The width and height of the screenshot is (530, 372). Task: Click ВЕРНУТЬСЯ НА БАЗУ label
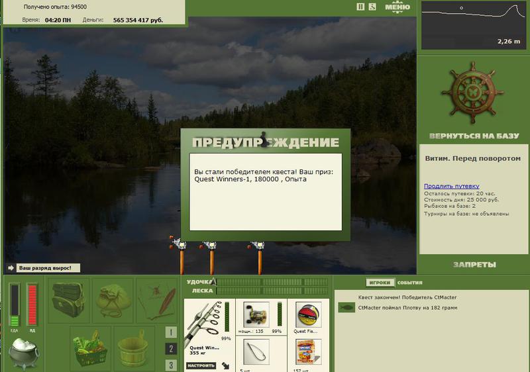474,136
